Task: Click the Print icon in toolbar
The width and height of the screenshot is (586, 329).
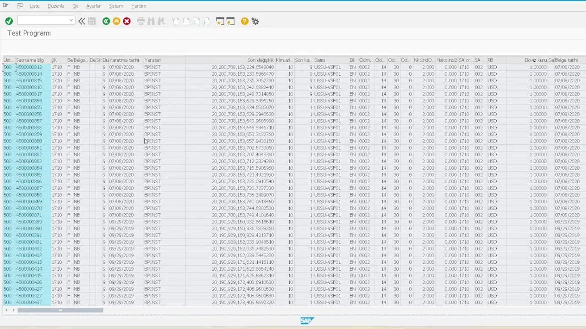Action: pos(141,21)
